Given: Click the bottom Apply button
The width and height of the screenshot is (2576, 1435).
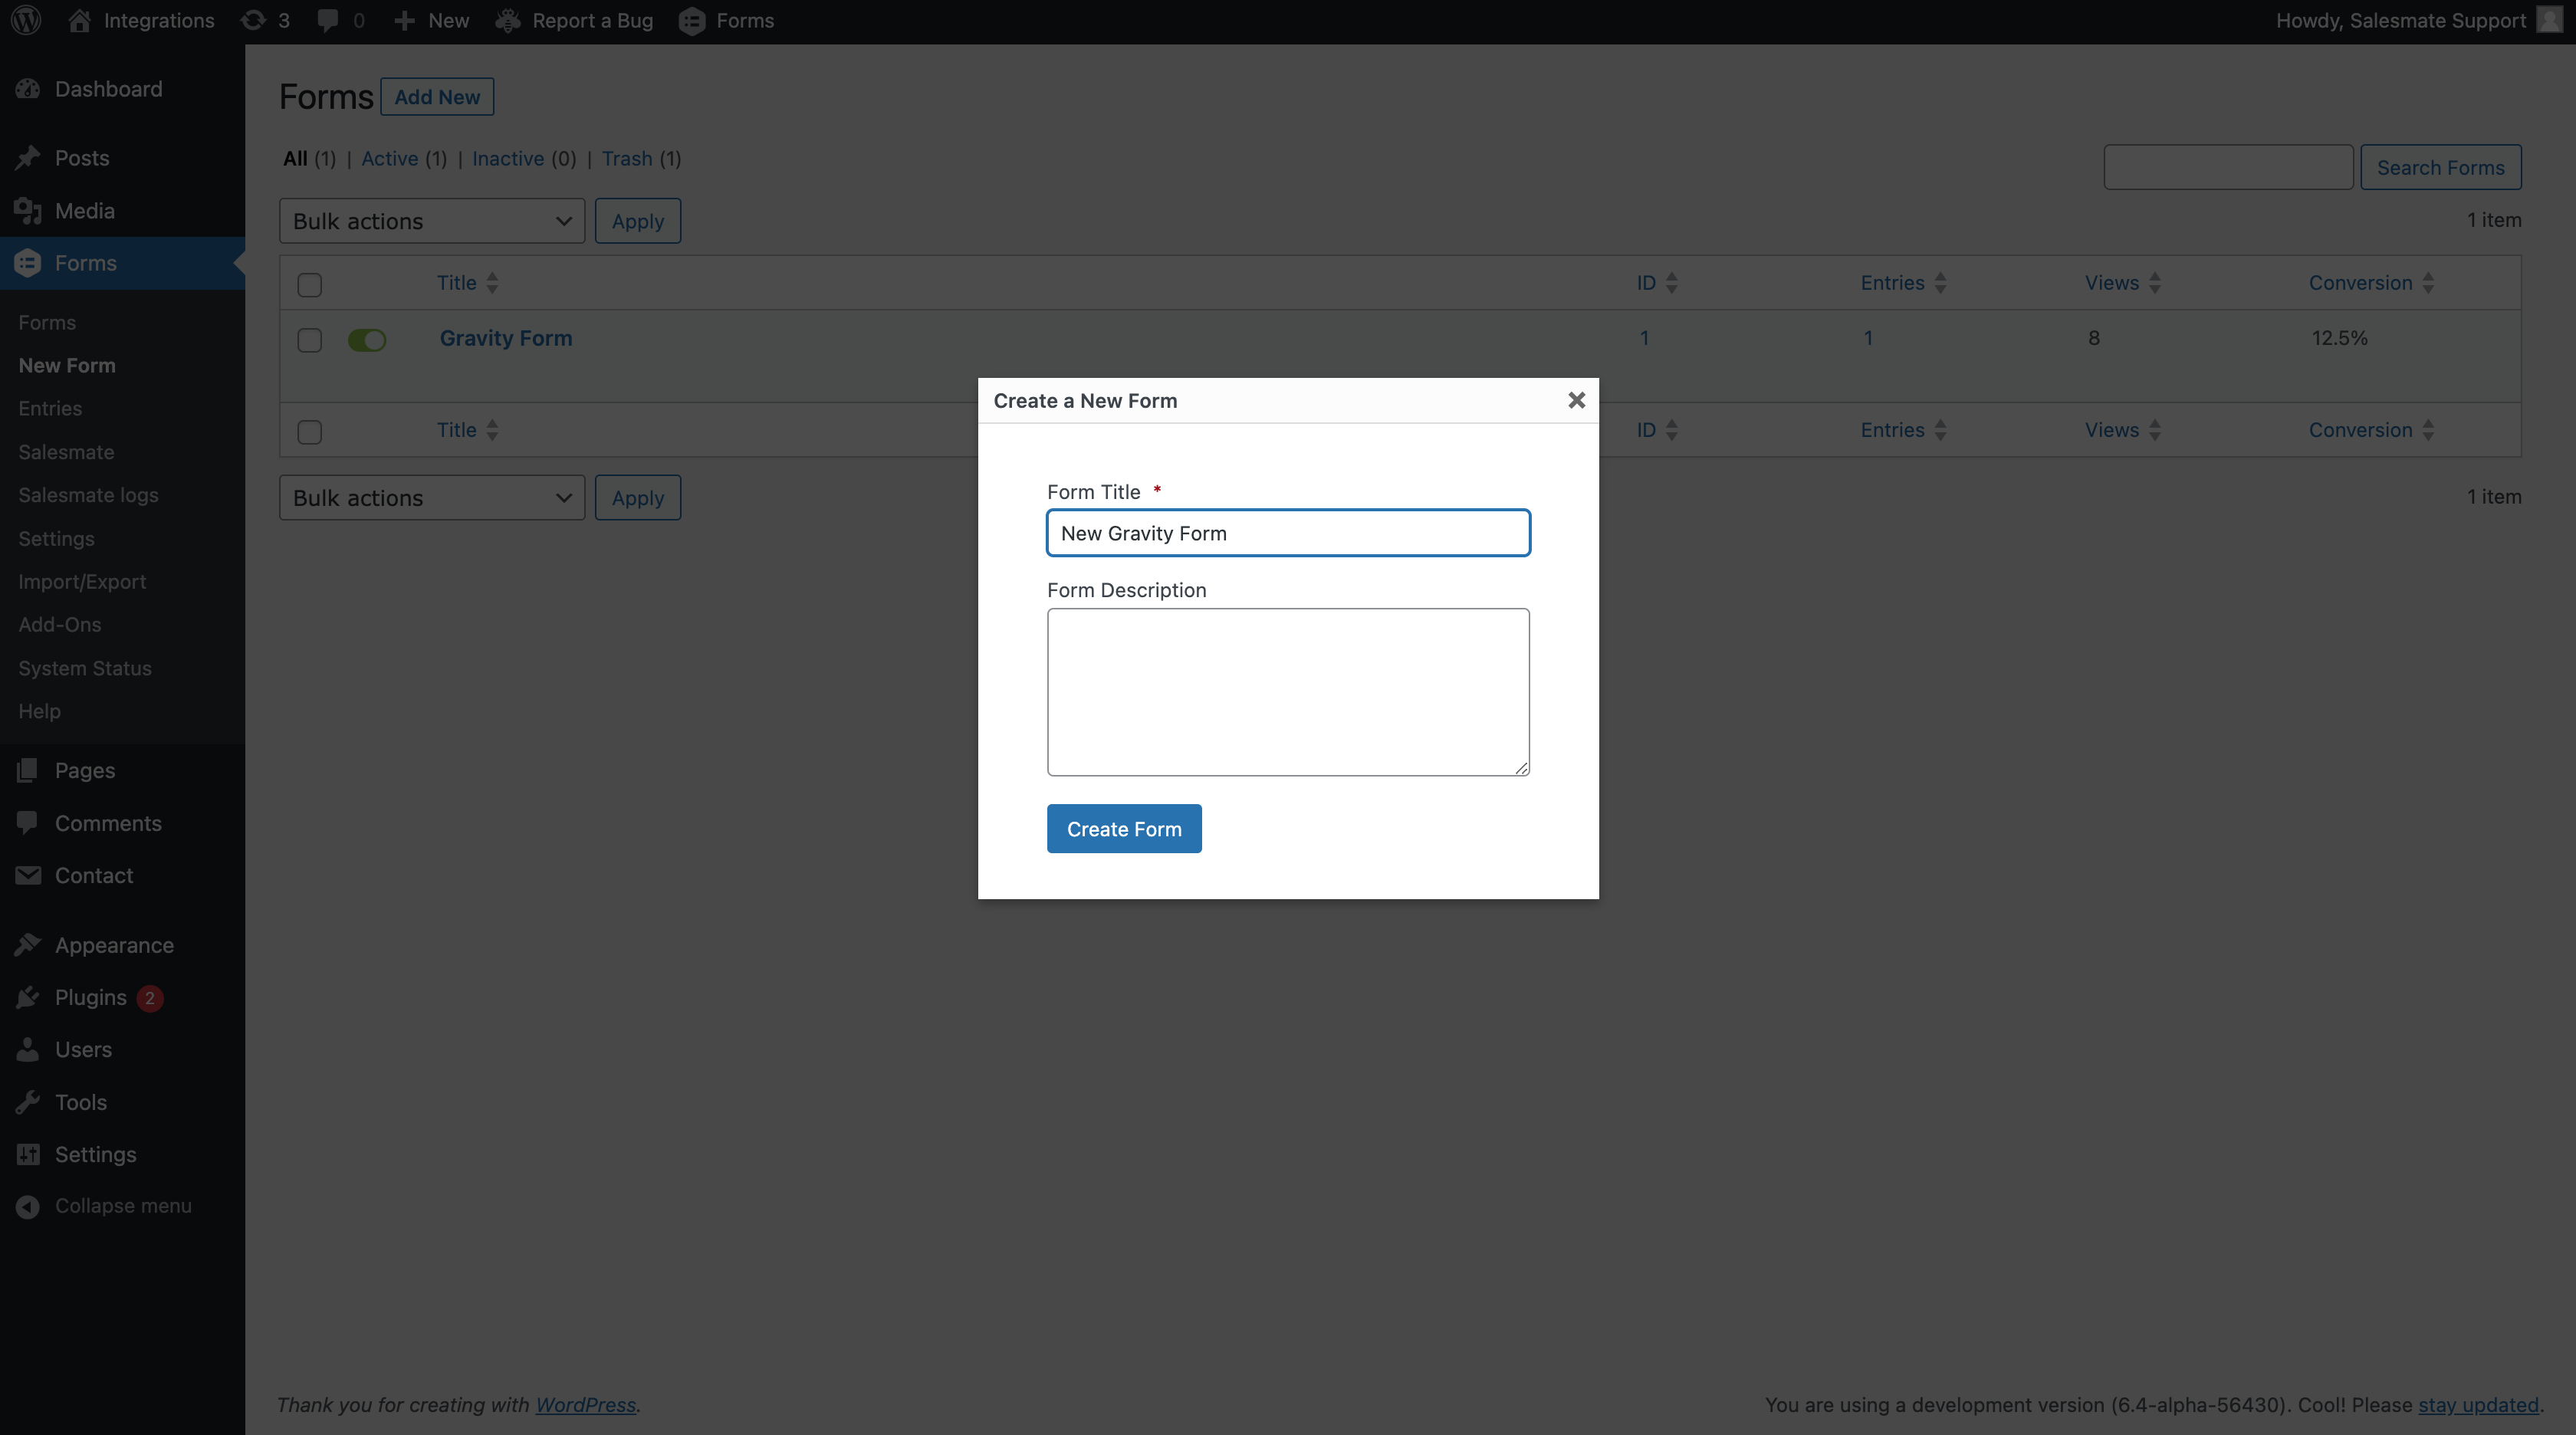Looking at the screenshot, I should point(638,498).
